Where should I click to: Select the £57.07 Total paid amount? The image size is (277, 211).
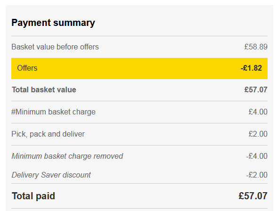[x=253, y=196]
